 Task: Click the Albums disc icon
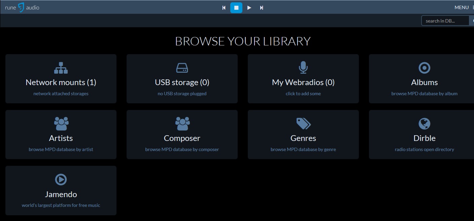click(424, 68)
